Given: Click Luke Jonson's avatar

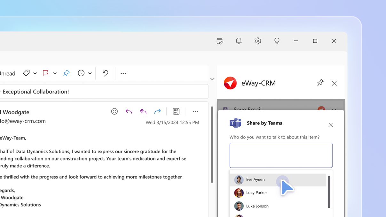Looking at the screenshot, I should (x=239, y=206).
